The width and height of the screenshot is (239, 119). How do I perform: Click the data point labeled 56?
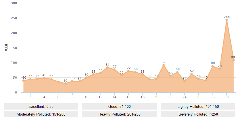170,76
